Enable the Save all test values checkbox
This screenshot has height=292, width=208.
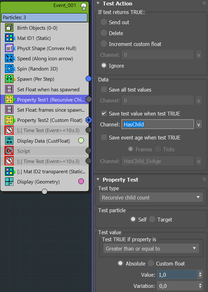pyautogui.click(x=104, y=90)
